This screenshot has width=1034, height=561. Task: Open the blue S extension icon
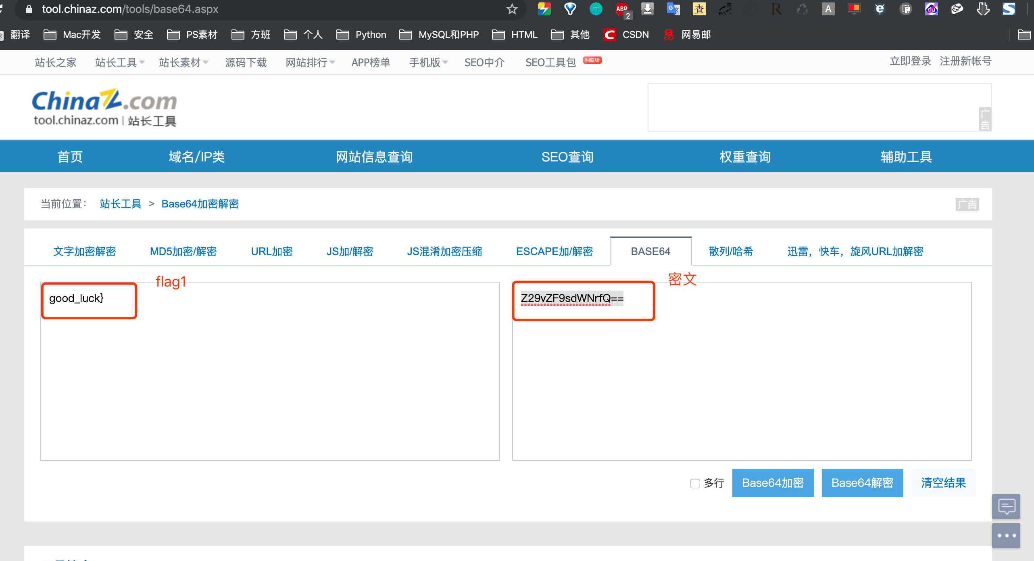click(x=1009, y=9)
